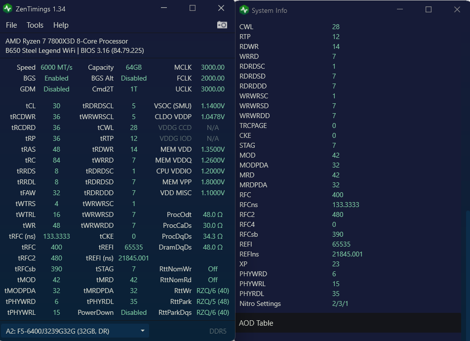Open the Tools menu
The height and width of the screenshot is (341, 470).
point(35,25)
